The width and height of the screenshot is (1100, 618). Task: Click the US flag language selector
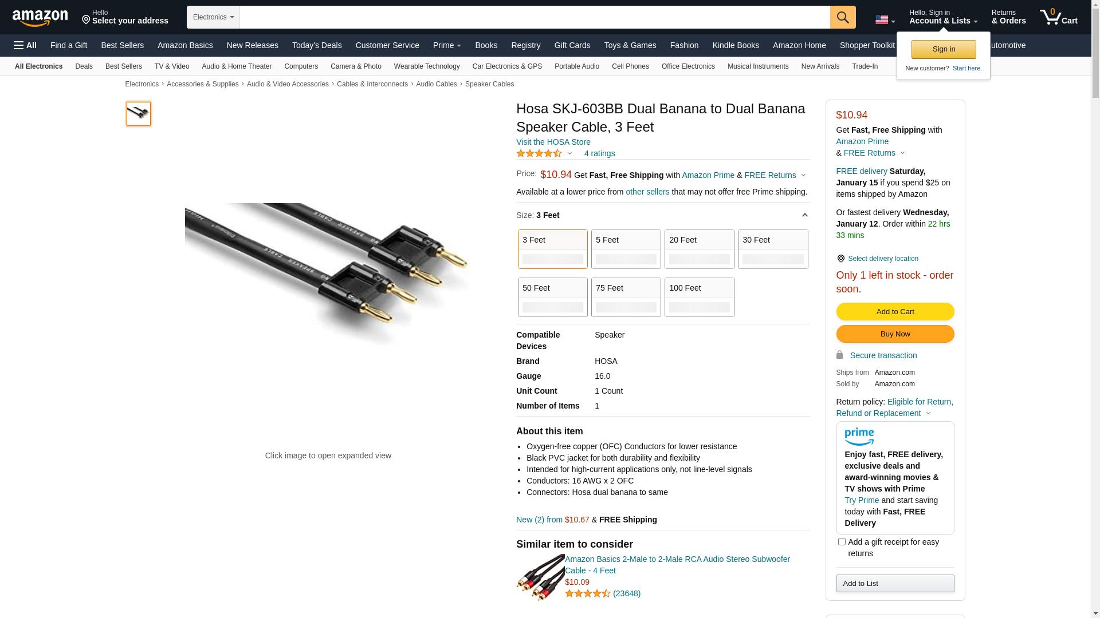point(885,20)
